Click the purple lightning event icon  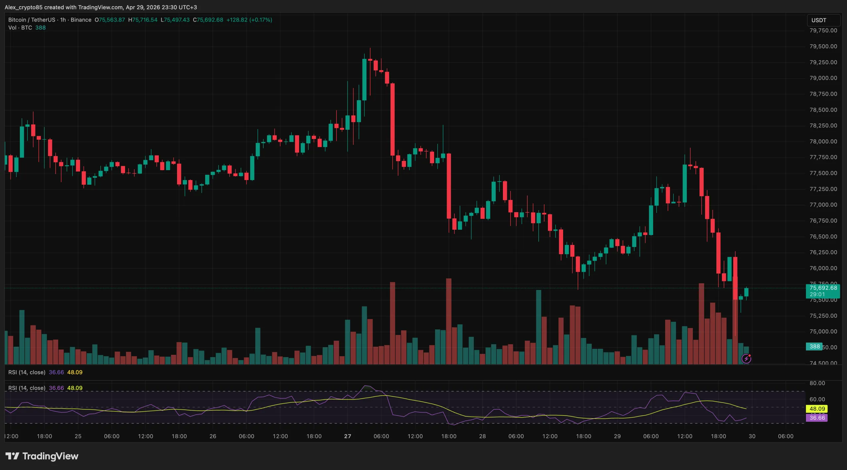tap(746, 358)
